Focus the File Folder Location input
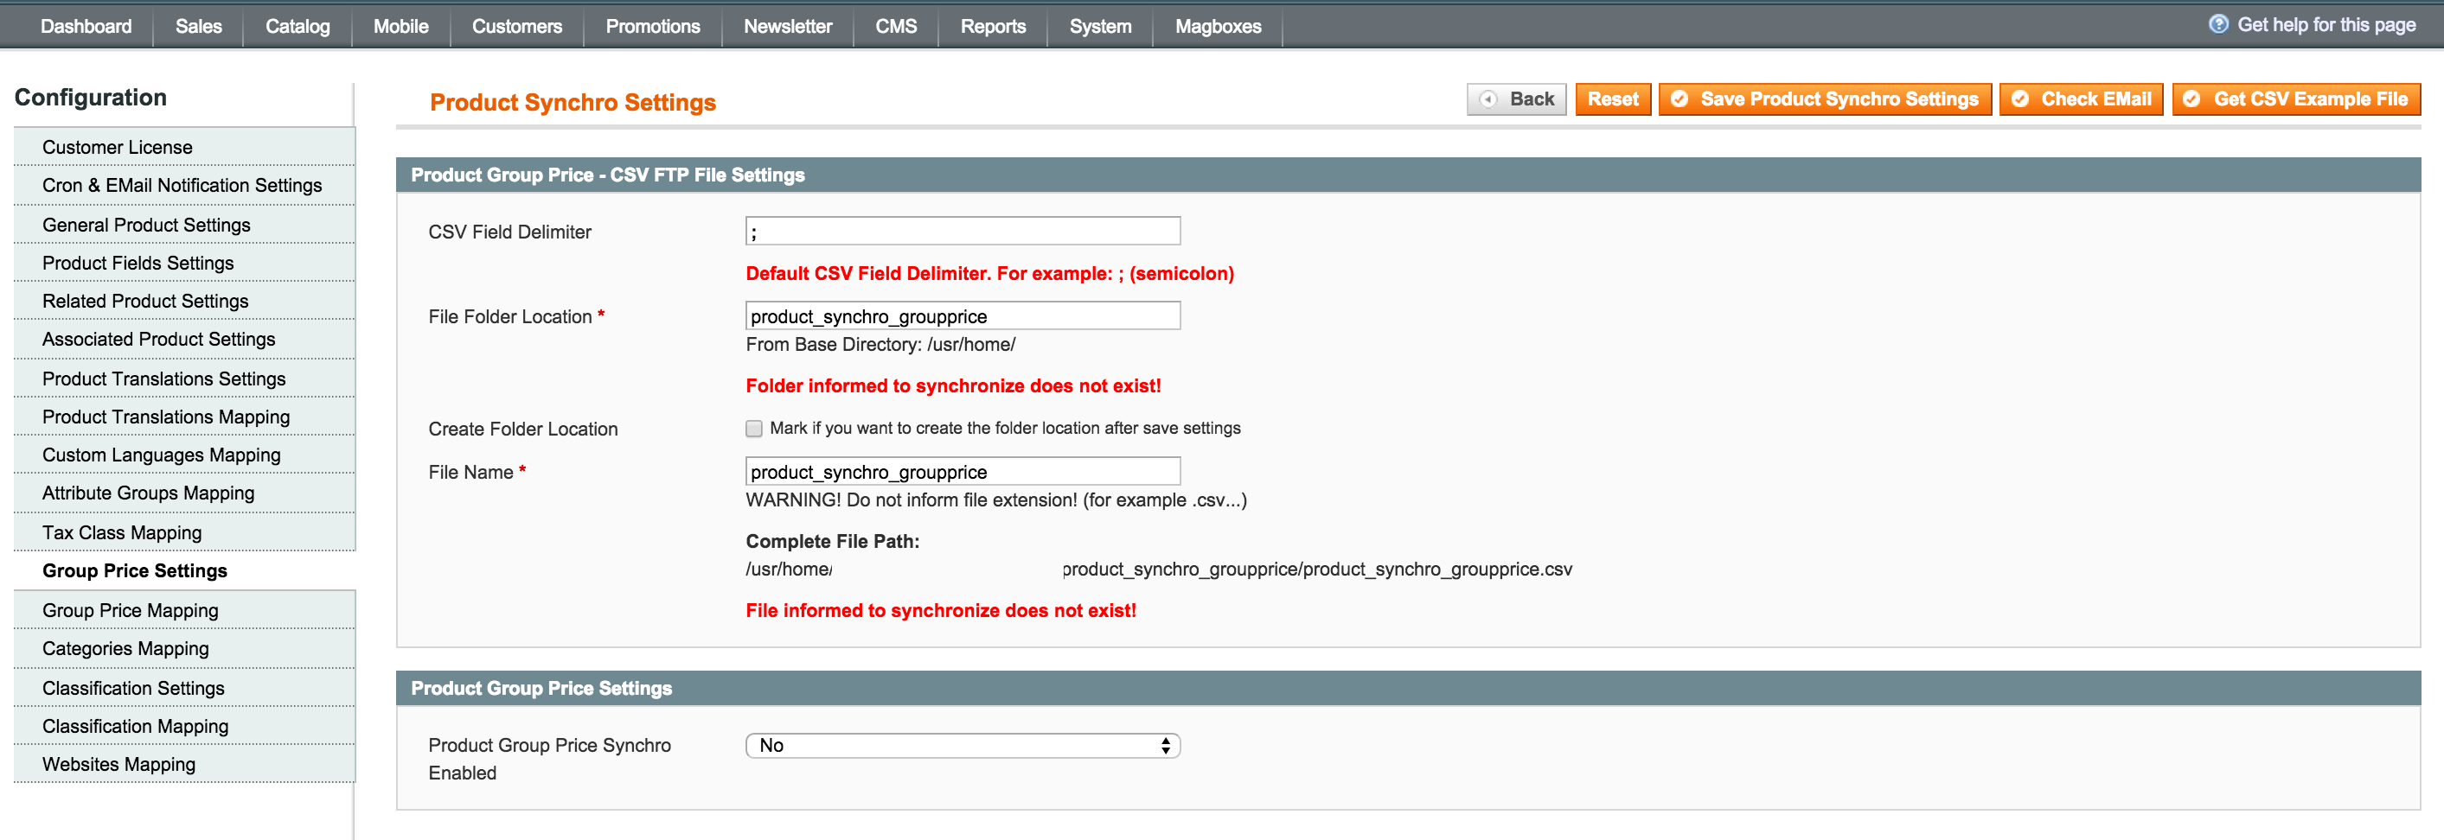This screenshot has width=2444, height=840. 963,315
